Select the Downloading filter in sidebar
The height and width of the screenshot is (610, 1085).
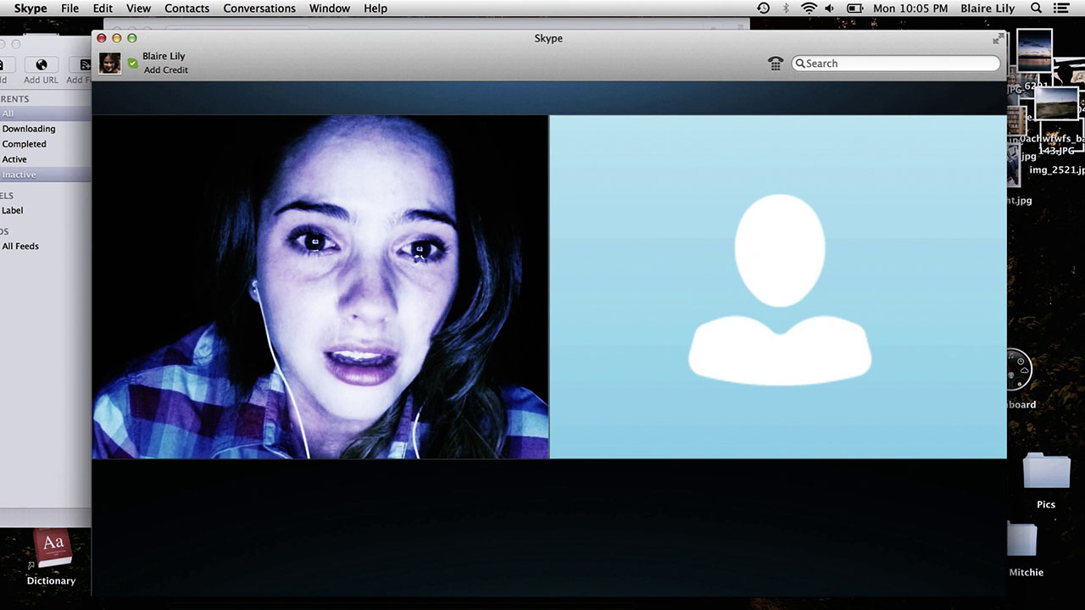click(29, 129)
